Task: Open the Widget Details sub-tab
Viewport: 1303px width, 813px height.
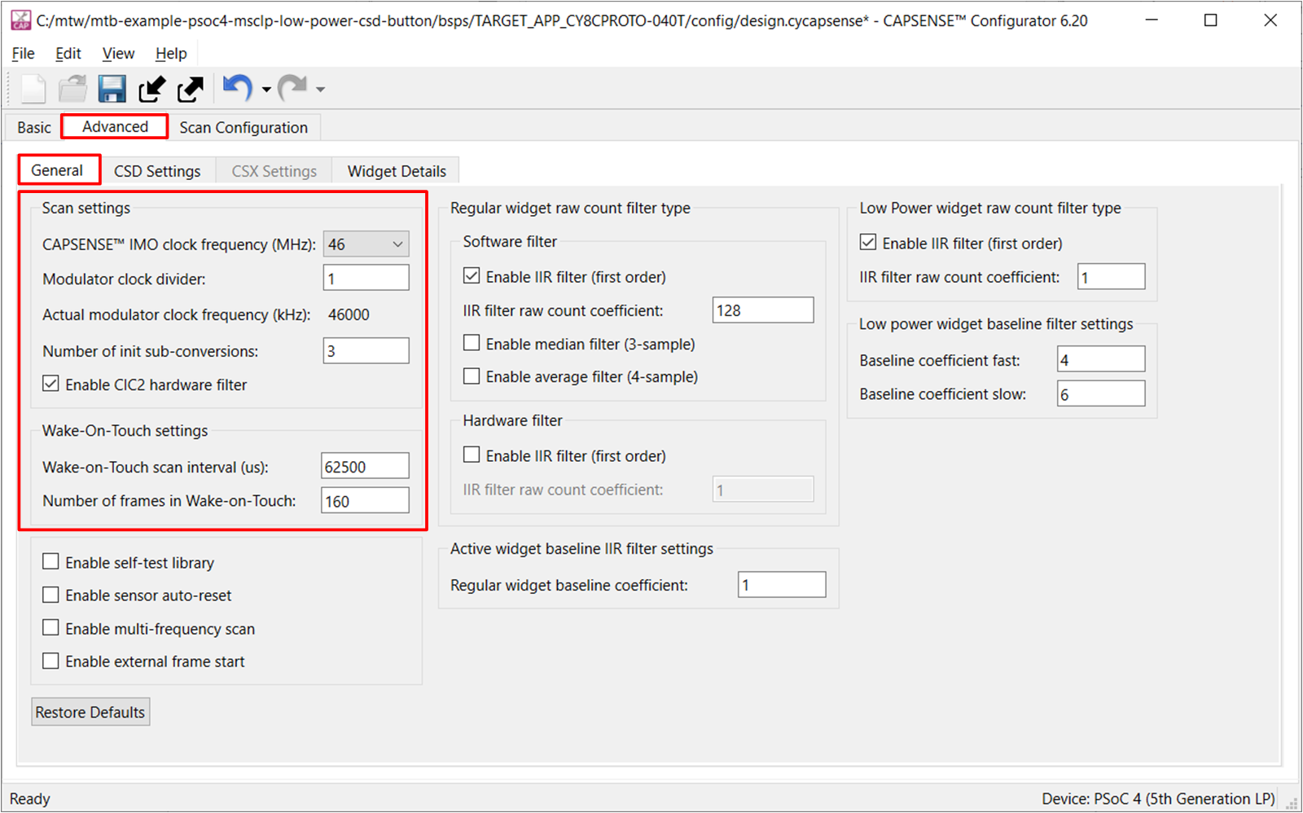Action: [x=397, y=171]
